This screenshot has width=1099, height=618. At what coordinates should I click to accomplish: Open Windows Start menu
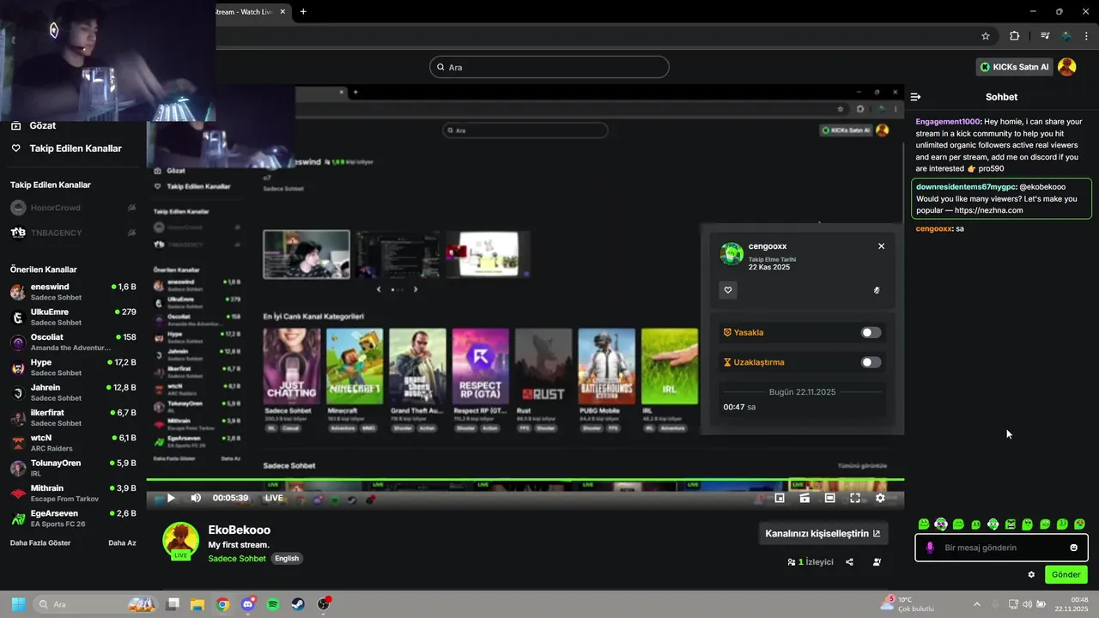tap(18, 604)
